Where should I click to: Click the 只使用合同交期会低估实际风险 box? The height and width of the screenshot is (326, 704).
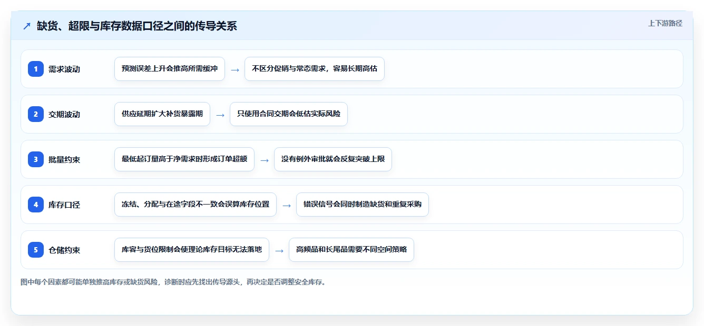coord(289,114)
